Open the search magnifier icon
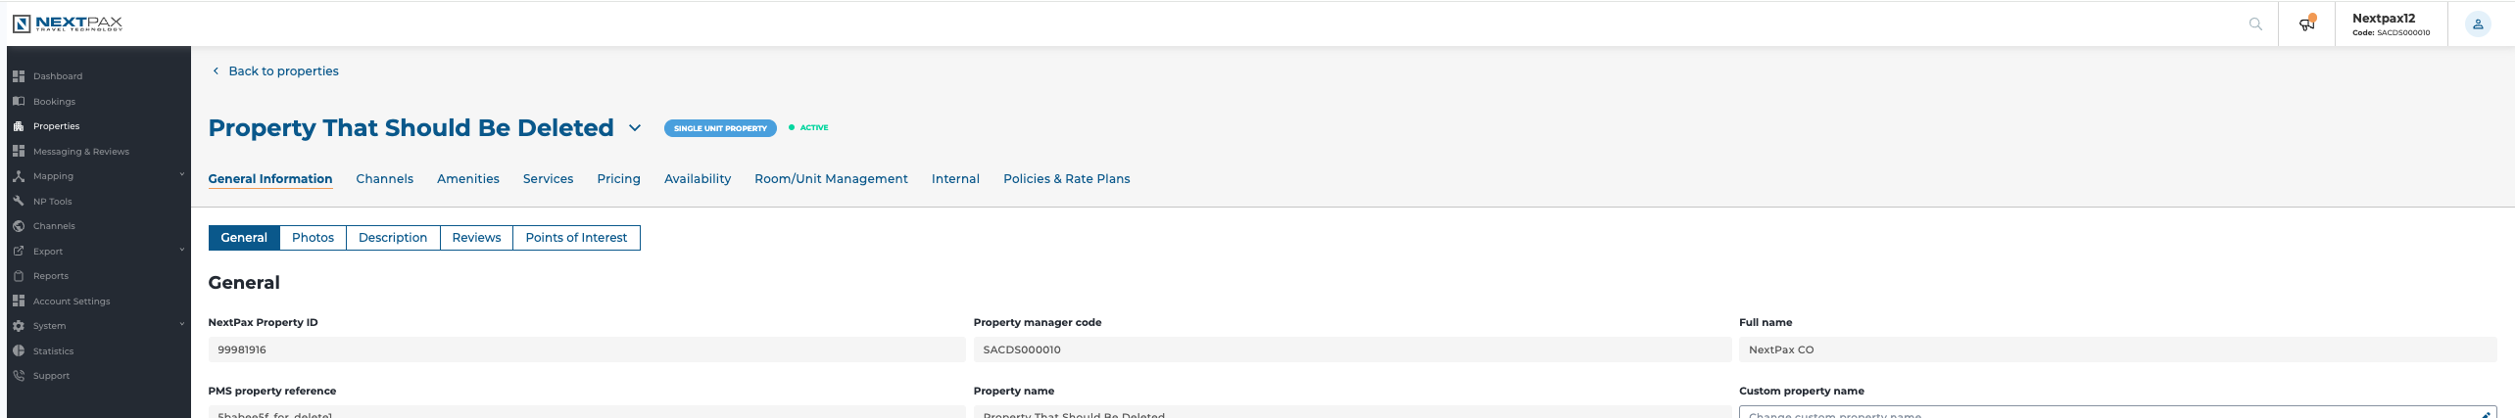Screen dimensions: 2515x418 [2255, 24]
